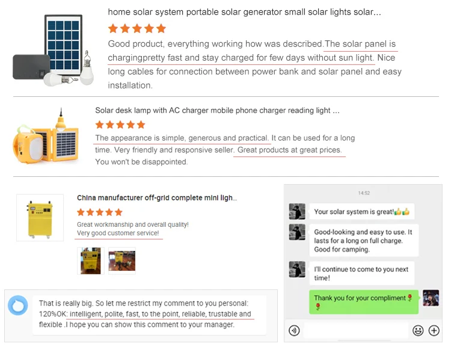Open 'China manufacturer off-grid complete' product title
This screenshot has width=451, height=361.
157,197
